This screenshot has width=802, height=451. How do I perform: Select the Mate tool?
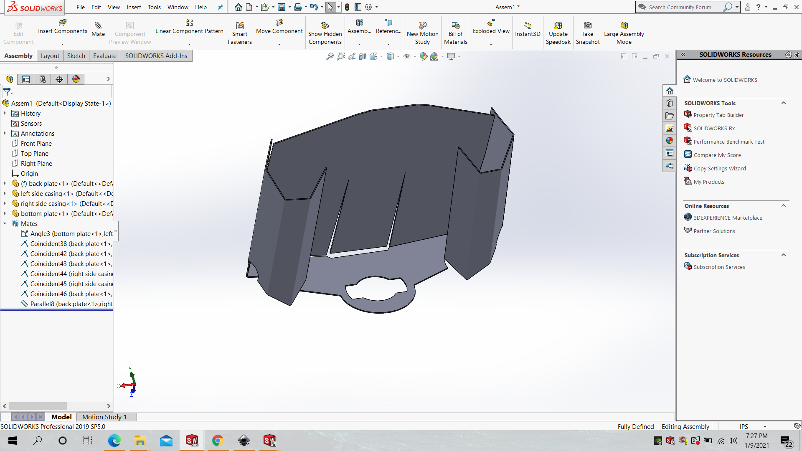(x=98, y=29)
